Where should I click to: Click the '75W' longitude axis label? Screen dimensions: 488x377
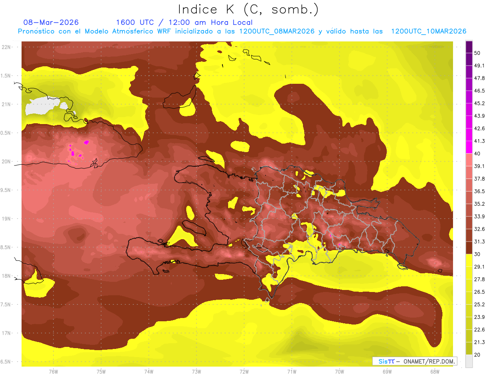click(101, 371)
